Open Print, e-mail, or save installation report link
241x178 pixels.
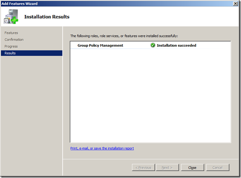tap(102, 148)
